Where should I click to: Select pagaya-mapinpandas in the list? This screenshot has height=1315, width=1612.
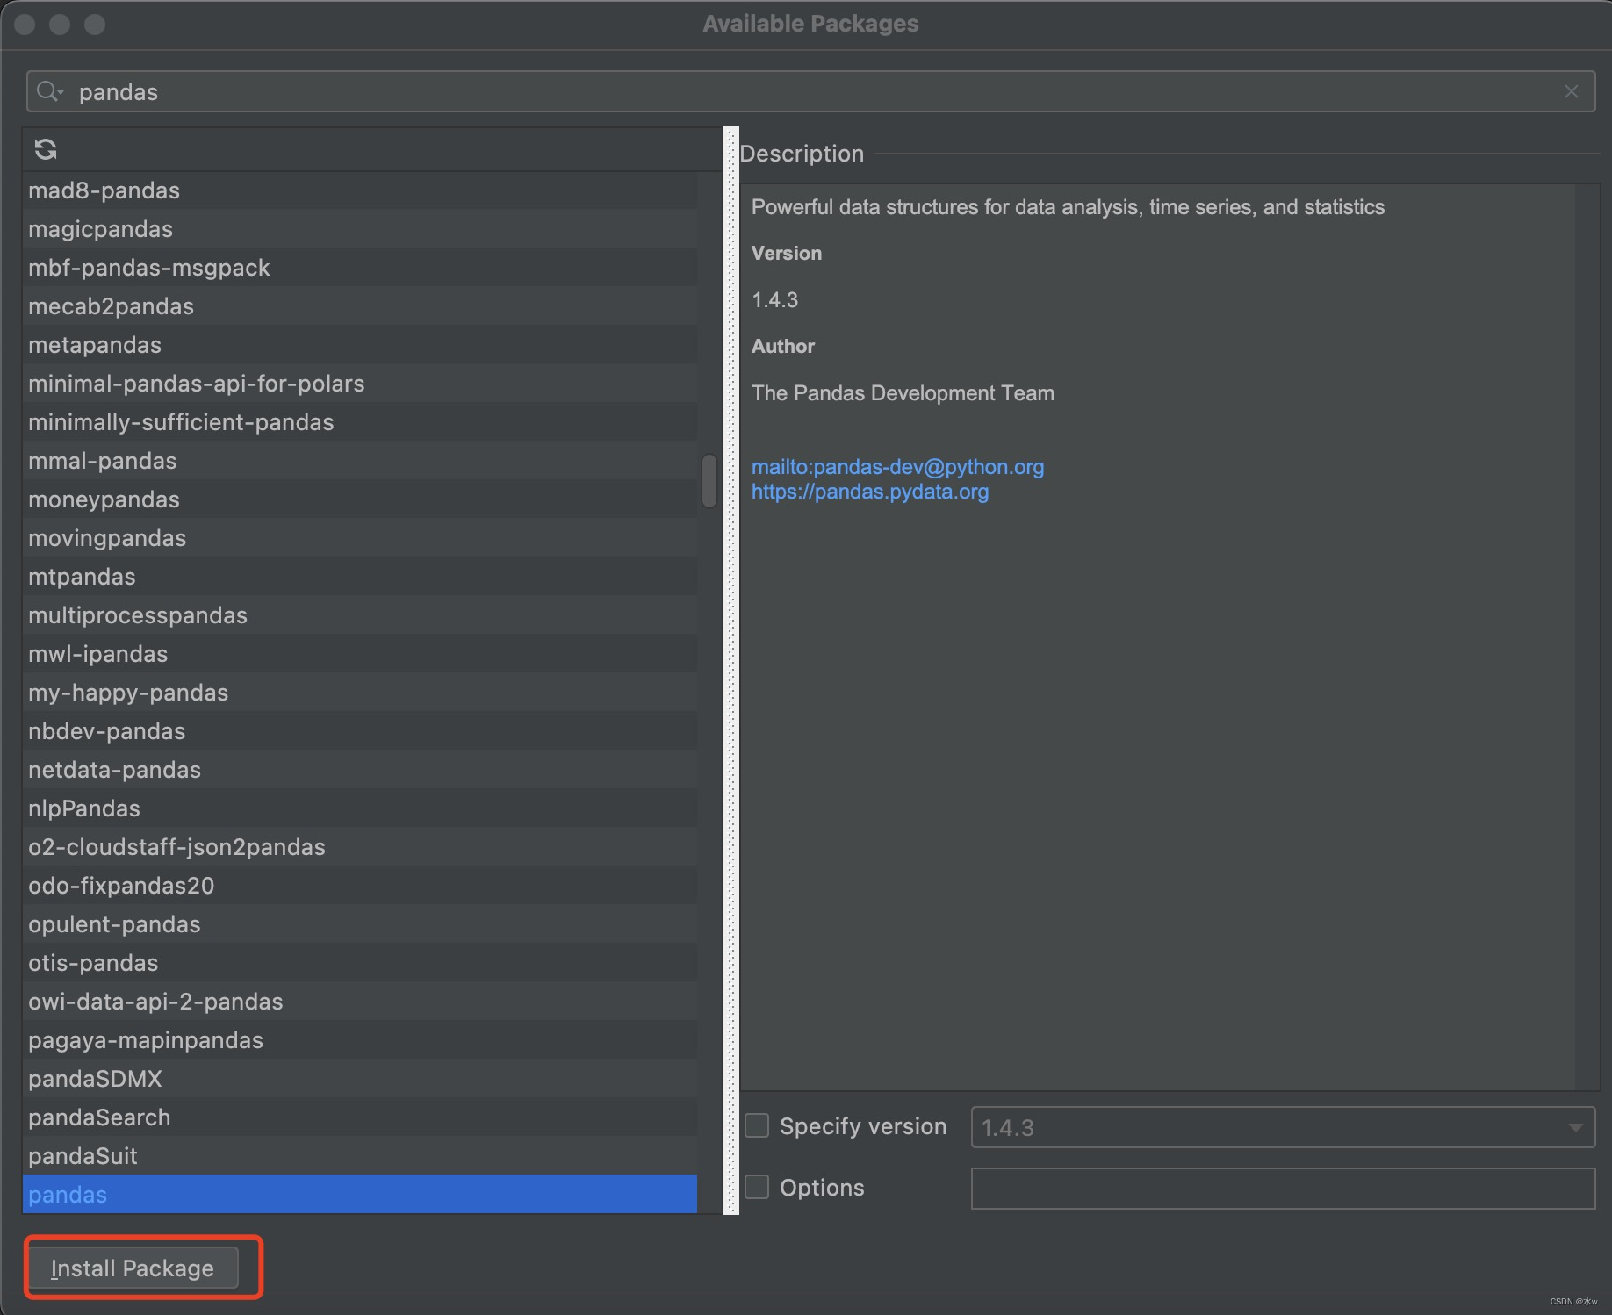pos(360,1040)
